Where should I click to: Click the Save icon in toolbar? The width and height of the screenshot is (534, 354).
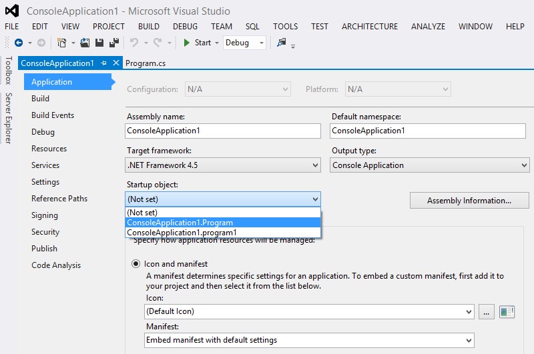pyautogui.click(x=99, y=43)
